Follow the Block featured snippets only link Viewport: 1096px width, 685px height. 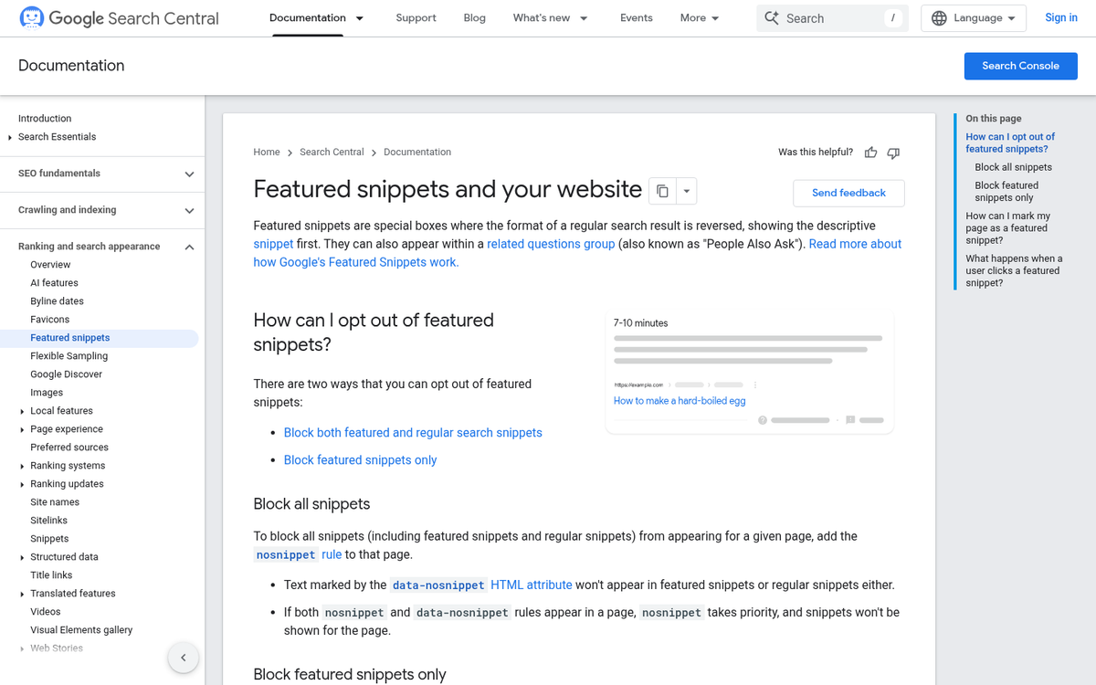tap(360, 459)
